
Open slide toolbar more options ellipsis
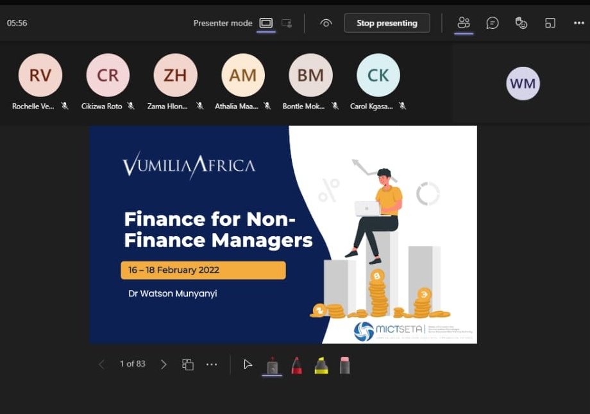point(212,365)
